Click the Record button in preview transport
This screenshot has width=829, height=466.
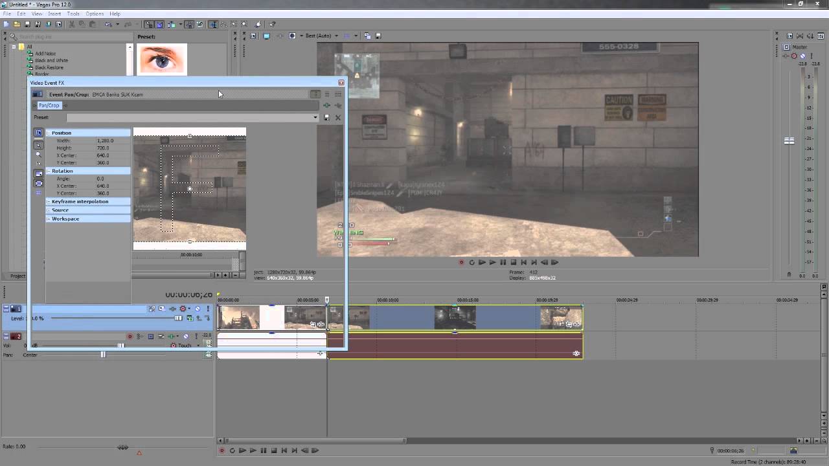pos(462,262)
